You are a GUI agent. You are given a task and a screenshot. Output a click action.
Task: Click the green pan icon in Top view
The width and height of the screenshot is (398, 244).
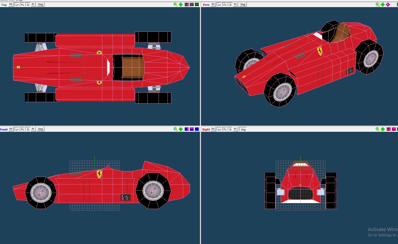pos(181,5)
